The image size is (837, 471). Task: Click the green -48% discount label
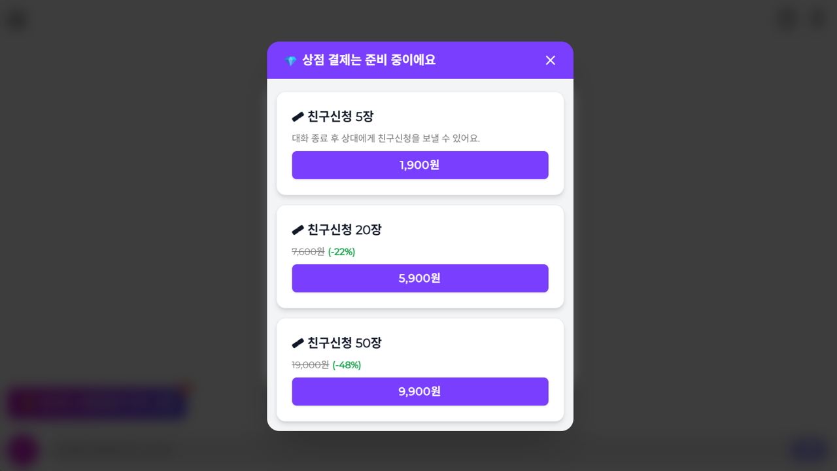tap(349, 365)
